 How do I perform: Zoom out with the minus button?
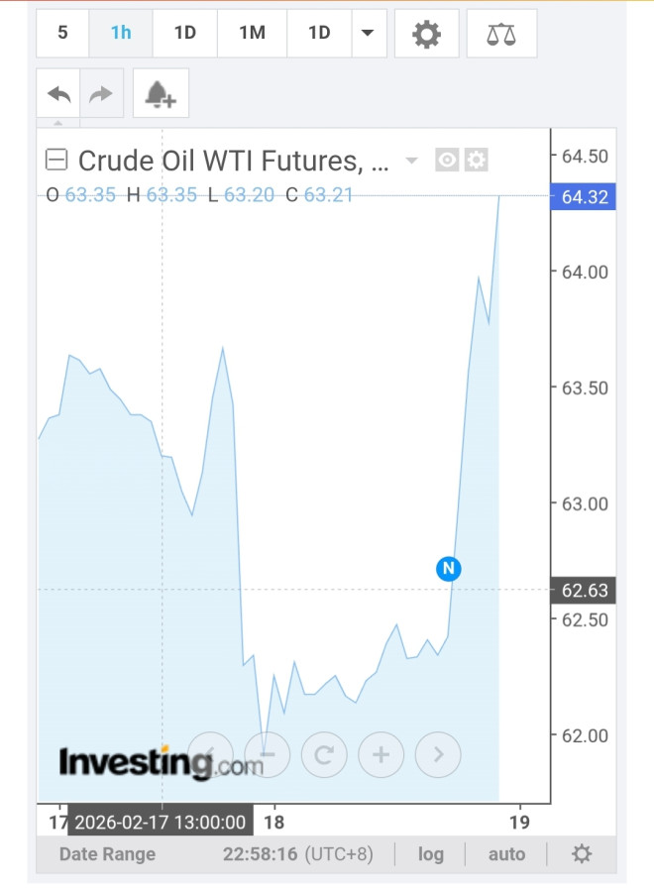268,755
